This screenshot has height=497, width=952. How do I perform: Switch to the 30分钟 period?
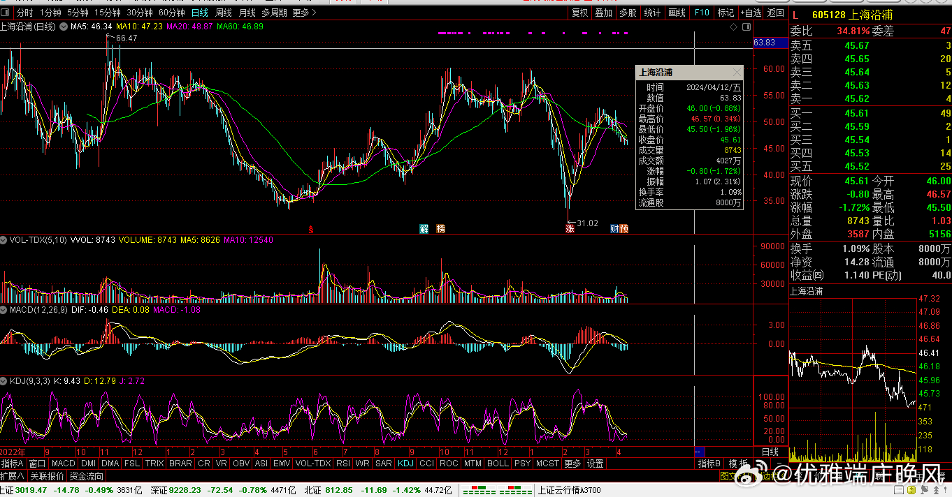click(140, 13)
